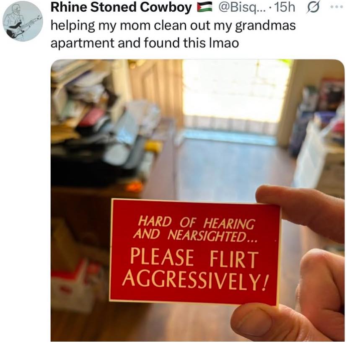Select the tweet text about grandma's apartment
The width and height of the screenshot is (347, 345).
click(x=173, y=34)
